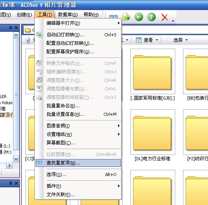Close the upper left panel
The image size is (208, 205).
(x=16, y=27)
